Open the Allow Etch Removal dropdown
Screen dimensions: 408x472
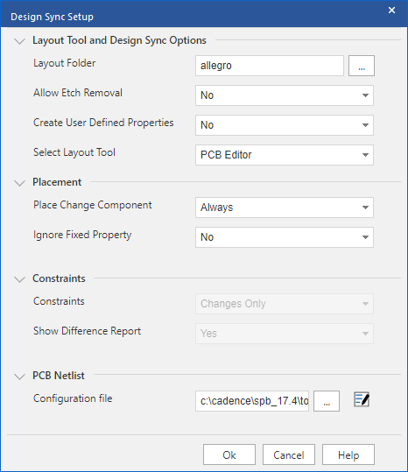(x=285, y=95)
